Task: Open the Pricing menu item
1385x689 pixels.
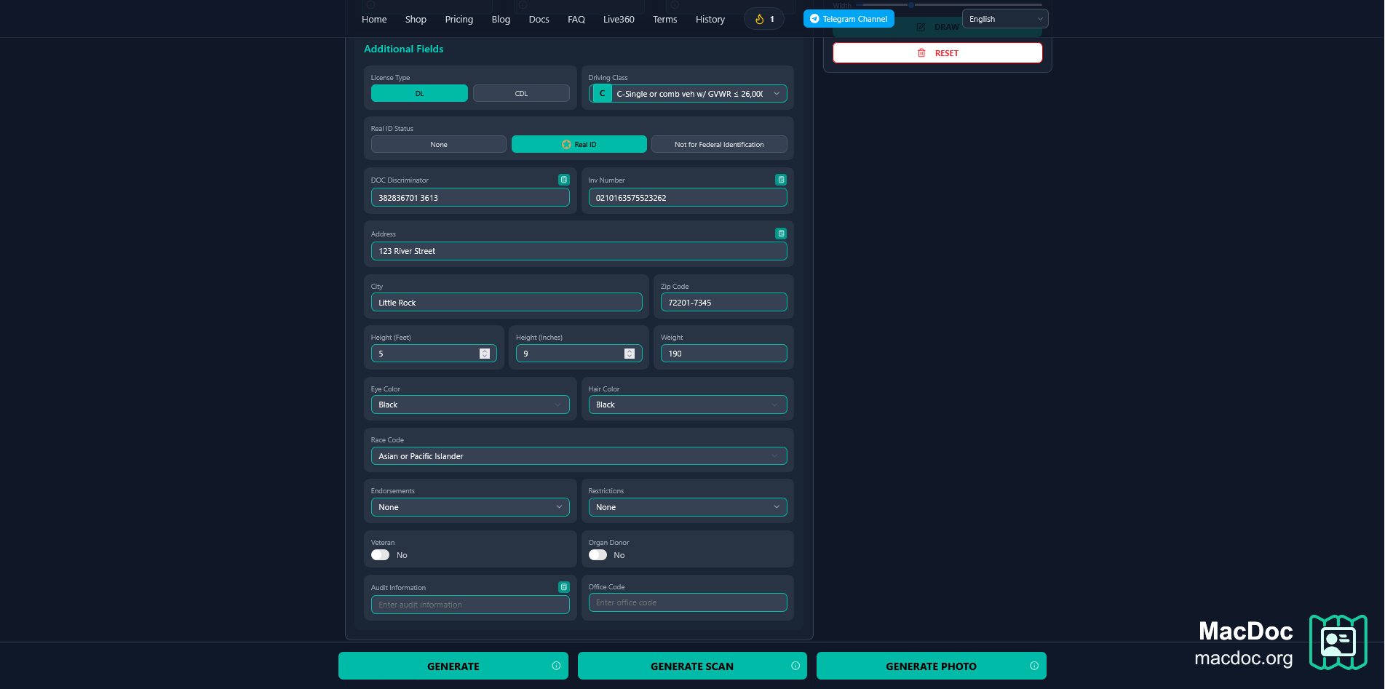Action: tap(459, 20)
